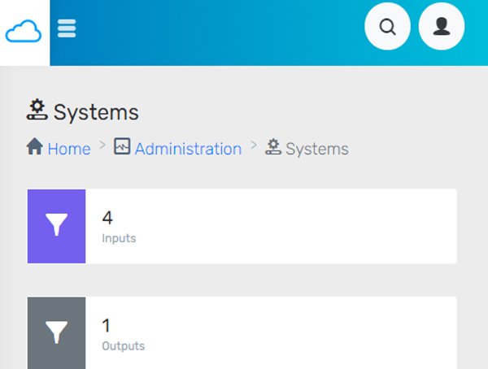The image size is (488, 369).
Task: Click the purple Inputs funnel icon
Action: tap(56, 226)
